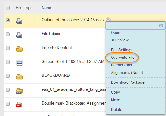Toggle the select-all checkbox in header
The width and height of the screenshot is (166, 116).
(8, 8)
